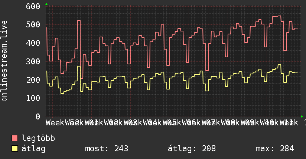Click the onlinestream.live vertical axis title
This screenshot has width=306, height=159.
click(x=4, y=61)
